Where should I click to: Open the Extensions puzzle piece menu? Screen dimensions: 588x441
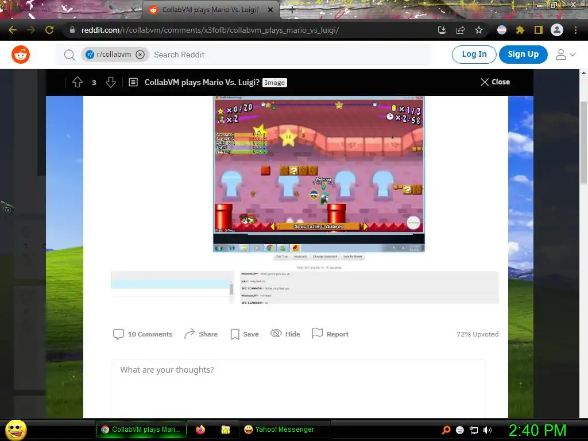(520, 30)
